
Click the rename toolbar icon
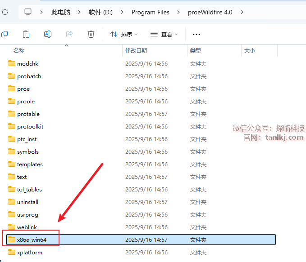click(48, 34)
